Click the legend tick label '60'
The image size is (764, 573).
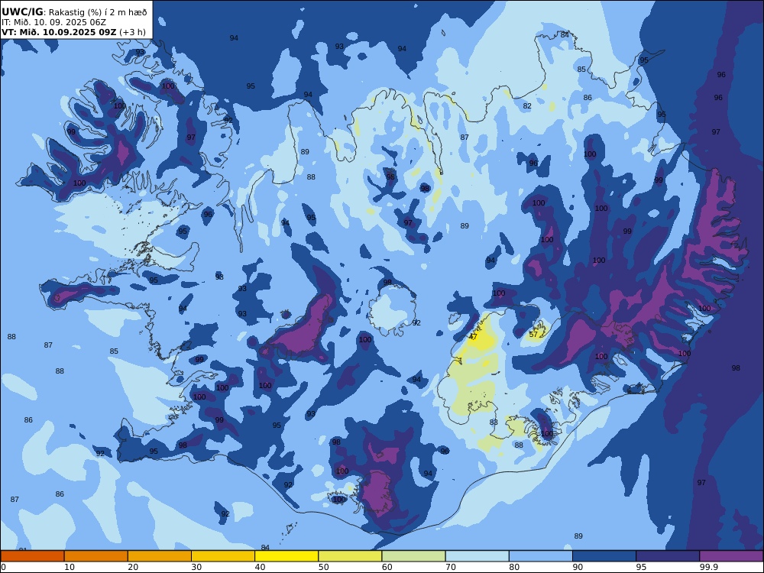point(387,567)
